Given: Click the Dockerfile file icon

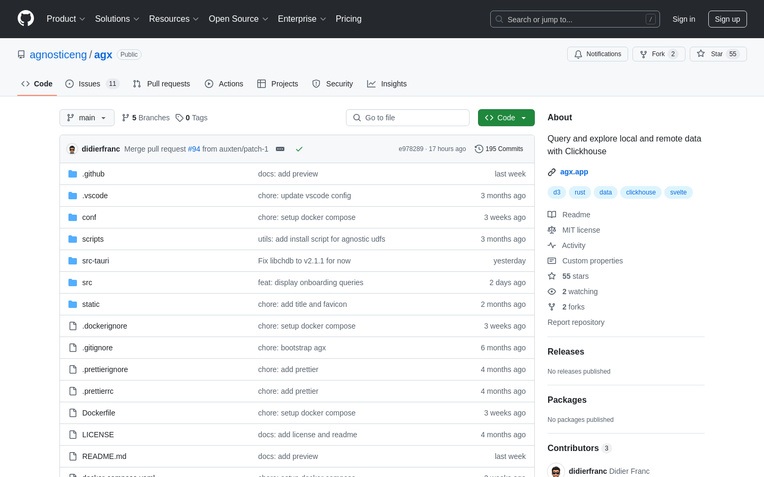Looking at the screenshot, I should [73, 413].
